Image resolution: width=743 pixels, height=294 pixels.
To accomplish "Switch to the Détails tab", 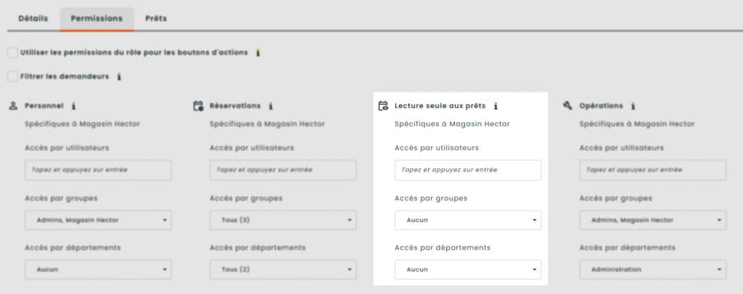I will coord(33,18).
